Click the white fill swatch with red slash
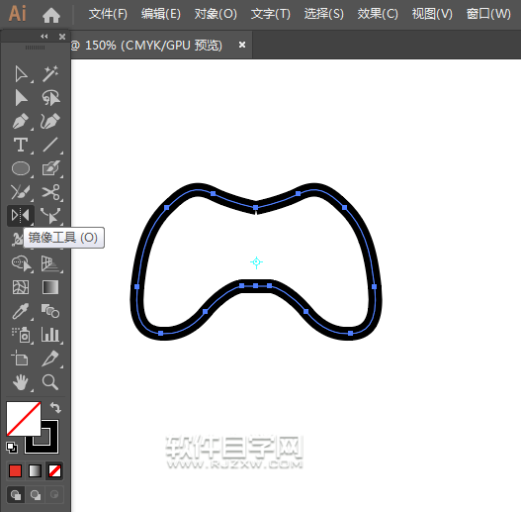Viewport: 521px width, 512px height. click(x=24, y=419)
